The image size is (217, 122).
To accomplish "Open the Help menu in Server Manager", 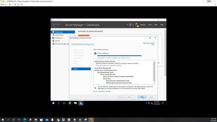I will click(x=162, y=25).
